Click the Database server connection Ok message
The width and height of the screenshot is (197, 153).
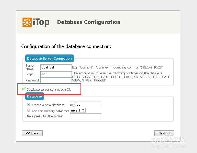click(49, 89)
